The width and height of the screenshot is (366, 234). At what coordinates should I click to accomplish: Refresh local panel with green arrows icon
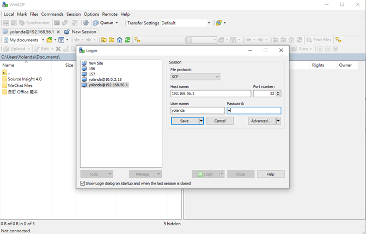click(x=127, y=40)
